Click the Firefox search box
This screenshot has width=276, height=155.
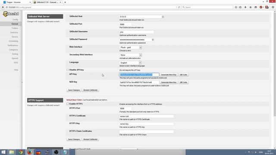[x=207, y=7]
